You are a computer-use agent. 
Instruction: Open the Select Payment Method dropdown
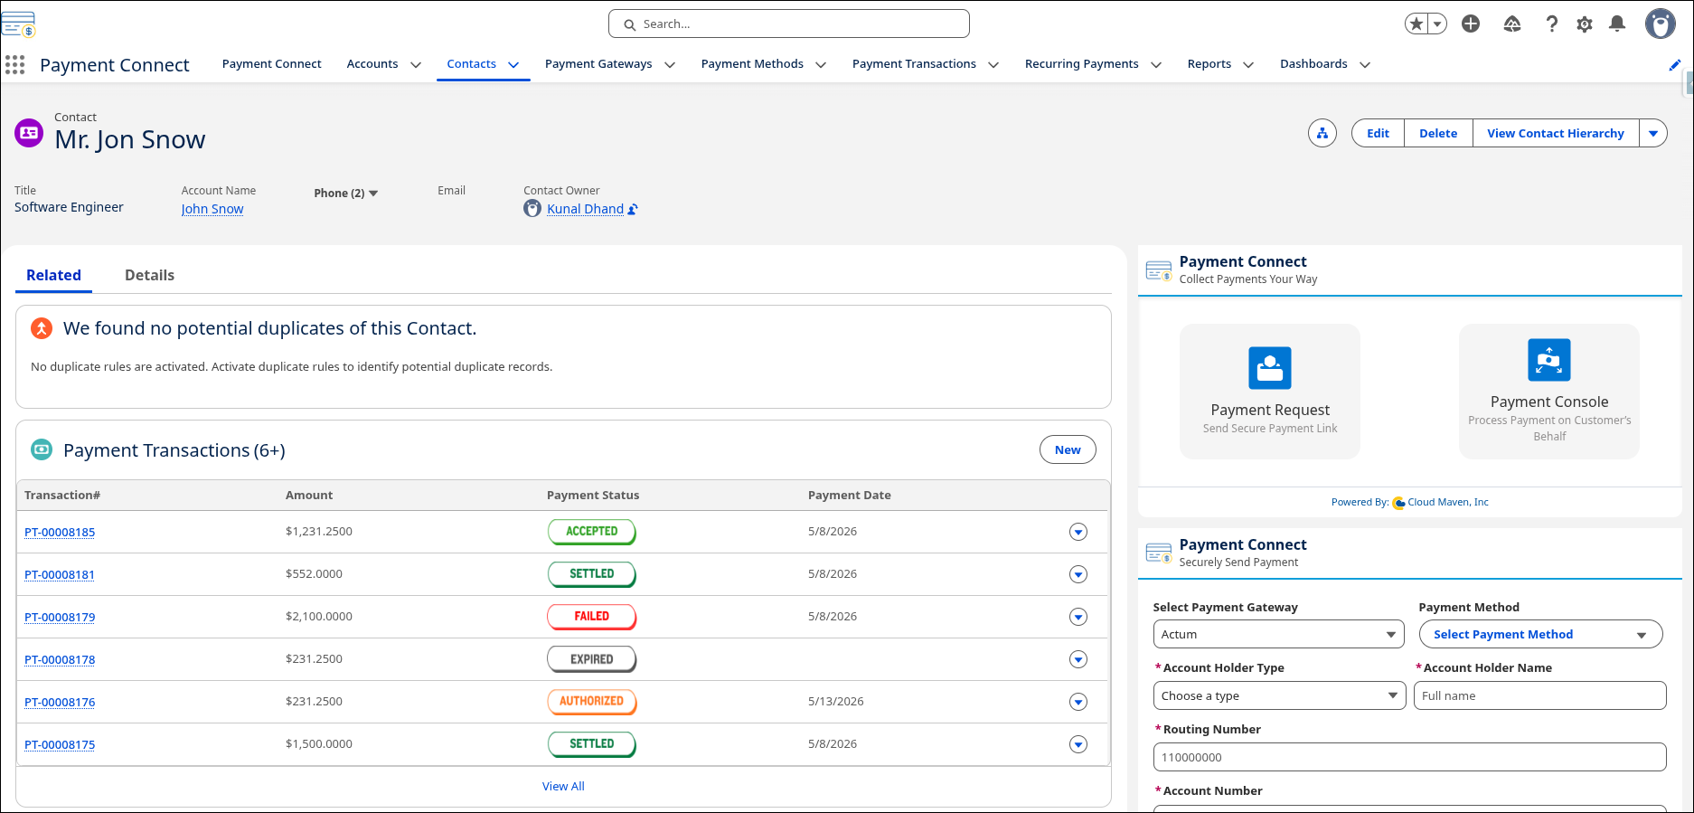(1540, 635)
